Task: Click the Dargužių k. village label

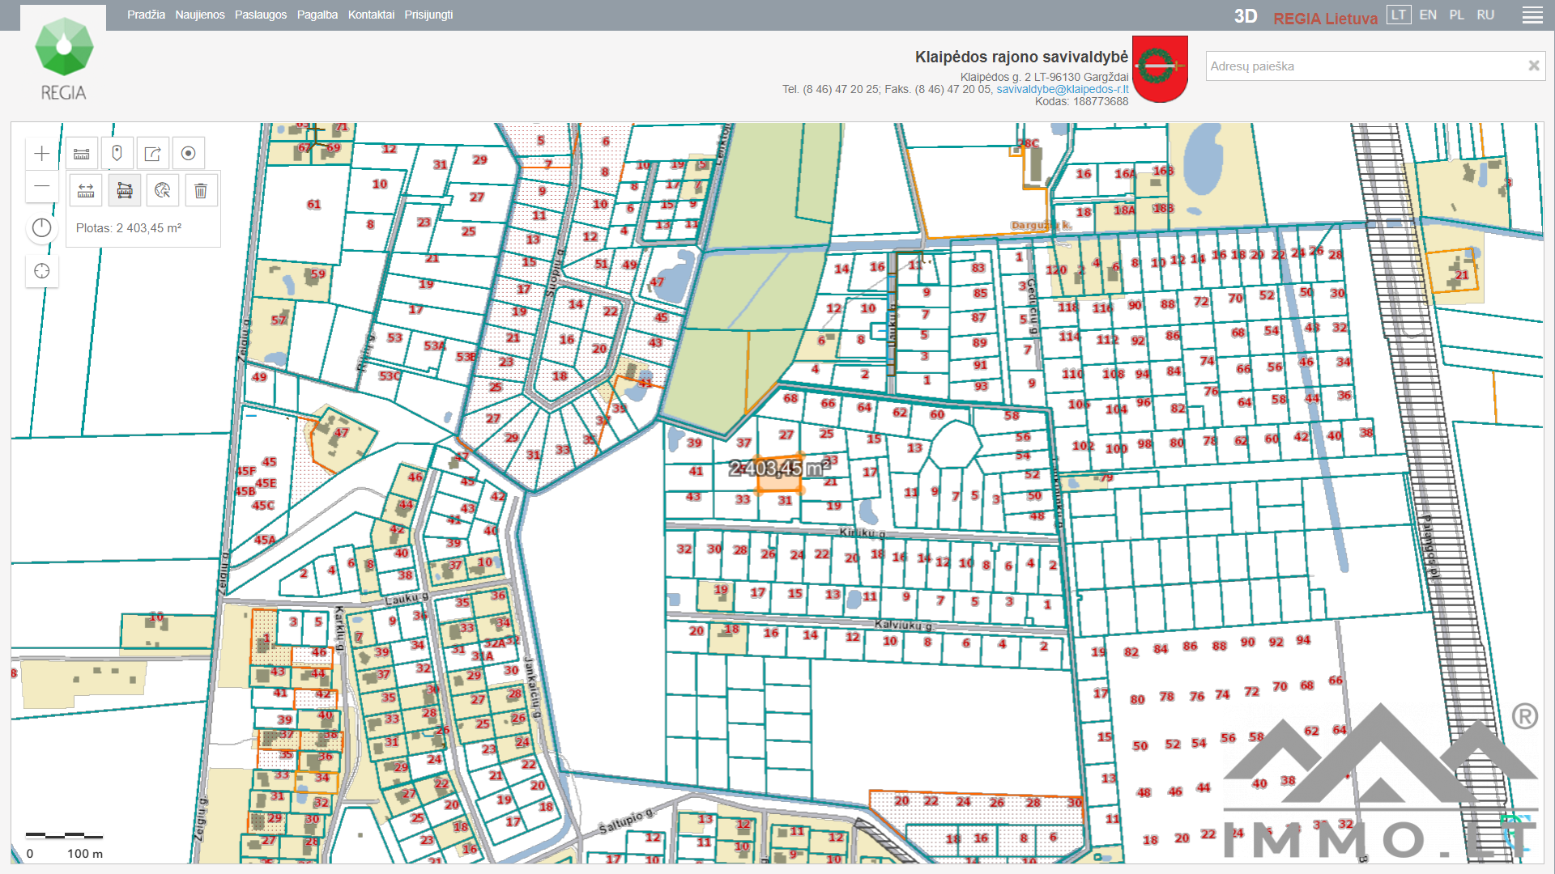Action: click(1041, 225)
